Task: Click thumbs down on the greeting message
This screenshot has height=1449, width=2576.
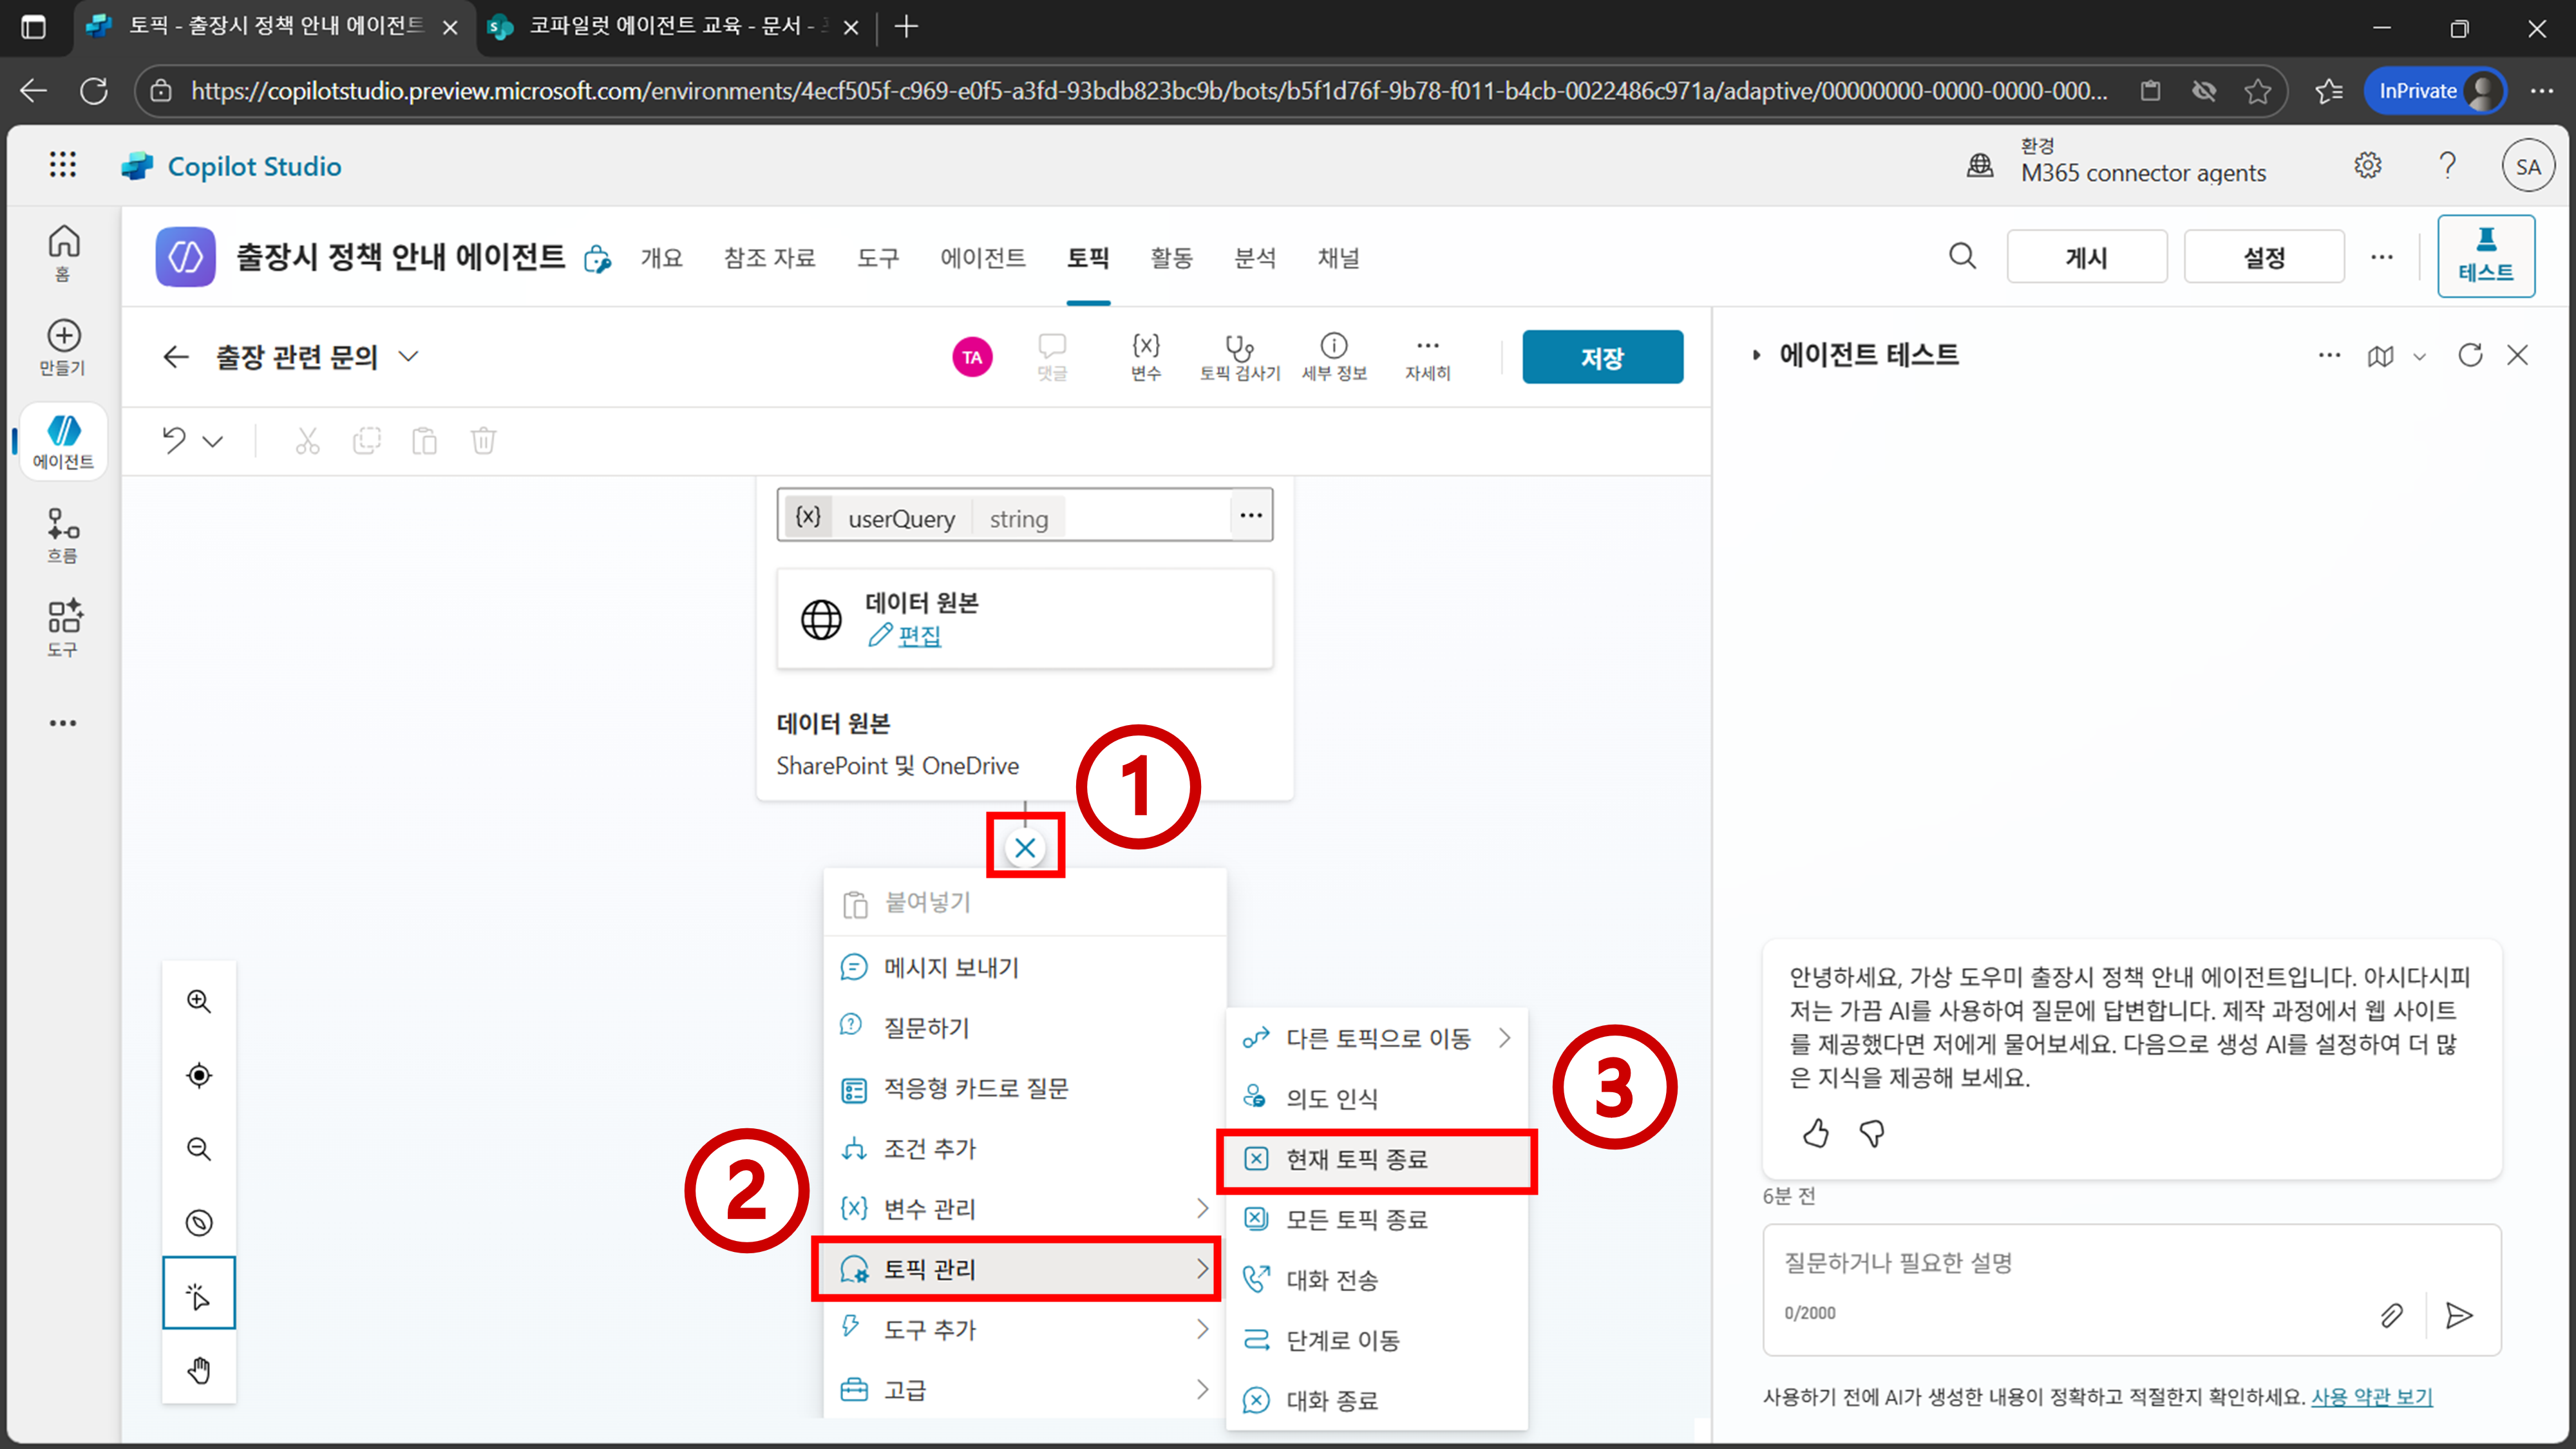Action: click(1872, 1133)
